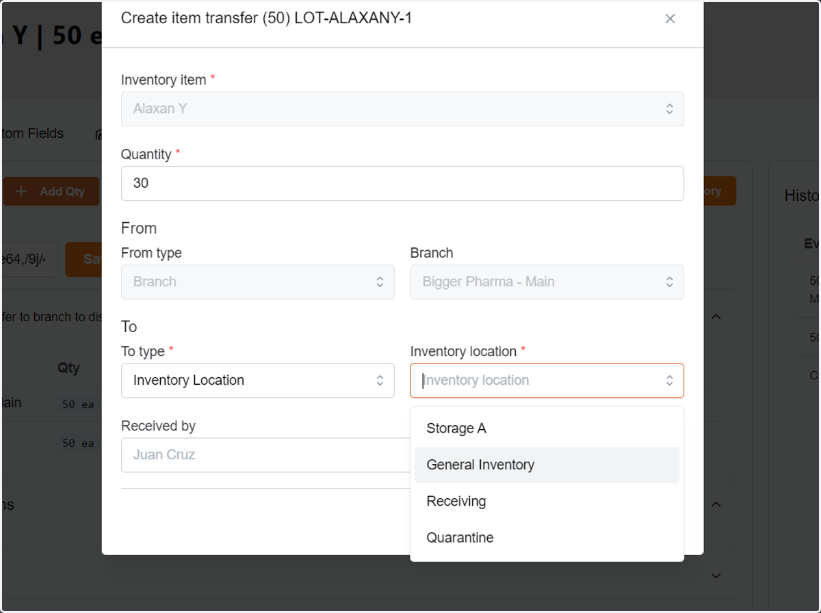Close the Create item transfer dialog
This screenshot has width=821, height=613.
670,18
